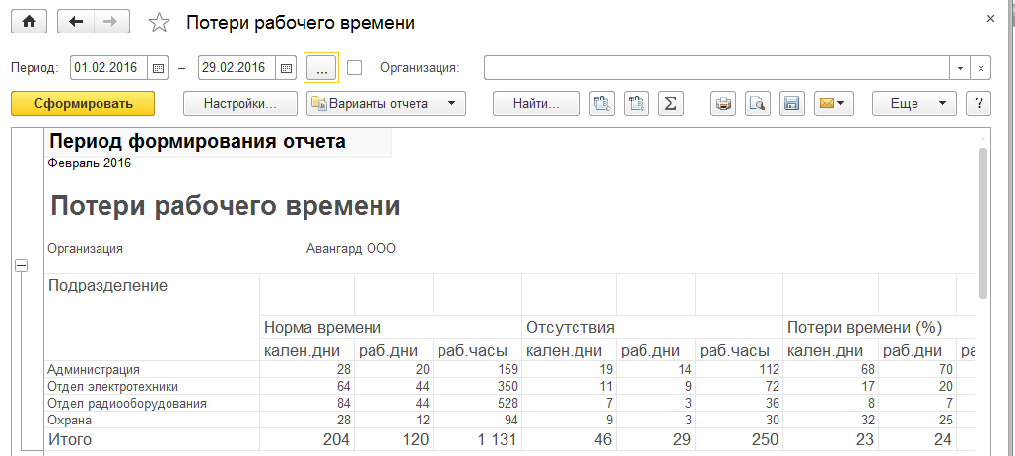Toggle the Организация filter checkbox
The width and height of the screenshot is (1015, 456).
355,68
